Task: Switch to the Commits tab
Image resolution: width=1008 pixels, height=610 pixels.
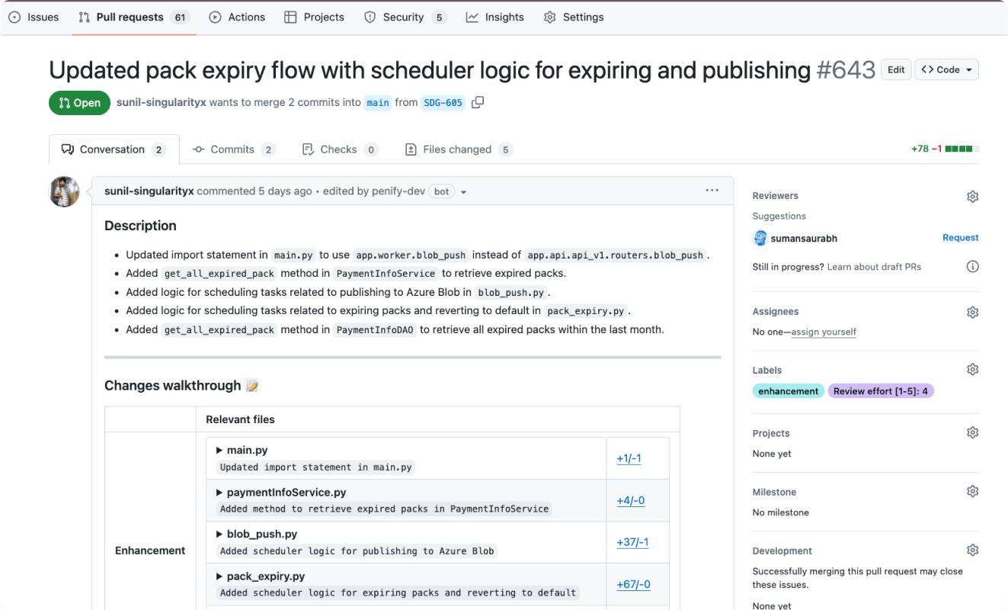Action: 233,149
